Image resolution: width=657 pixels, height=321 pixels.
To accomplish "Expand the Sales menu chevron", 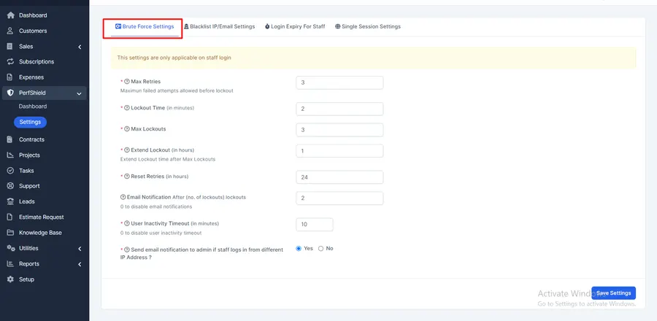I will click(x=80, y=47).
